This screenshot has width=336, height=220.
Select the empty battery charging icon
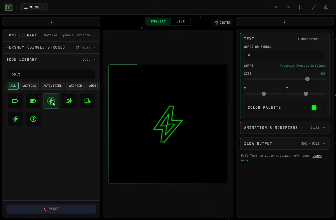(15, 101)
